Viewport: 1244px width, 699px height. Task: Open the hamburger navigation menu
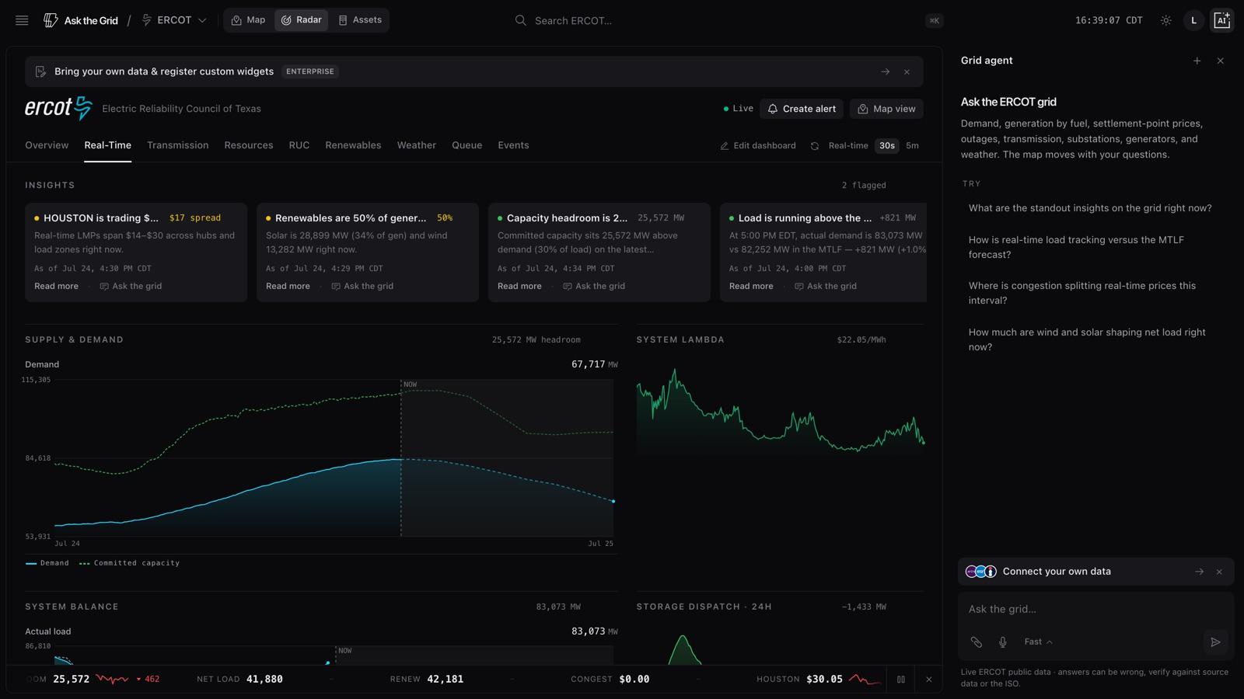[22, 20]
